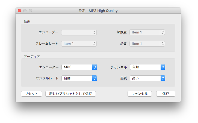
Task: Click the リセット button
Action: 32,94
